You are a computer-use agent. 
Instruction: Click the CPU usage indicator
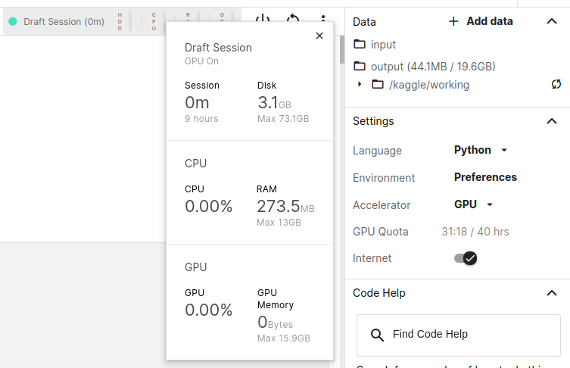pyautogui.click(x=158, y=21)
